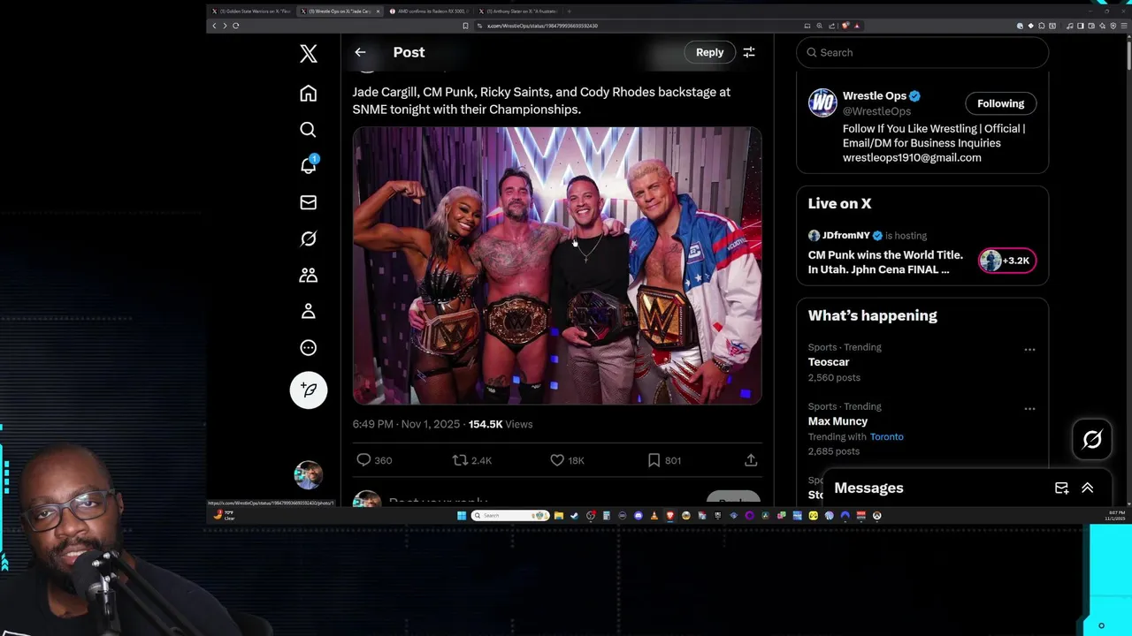This screenshot has width=1132, height=636.
Task: Expand the Messages drawer chevrons
Action: pos(1088,488)
